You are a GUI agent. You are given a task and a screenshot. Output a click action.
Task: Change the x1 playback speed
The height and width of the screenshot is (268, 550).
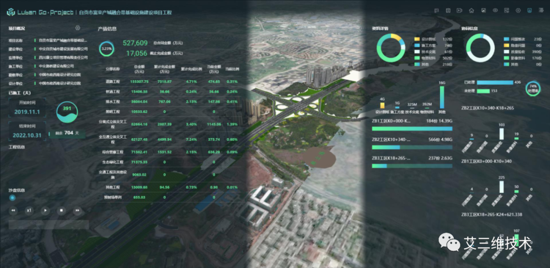[30, 211]
